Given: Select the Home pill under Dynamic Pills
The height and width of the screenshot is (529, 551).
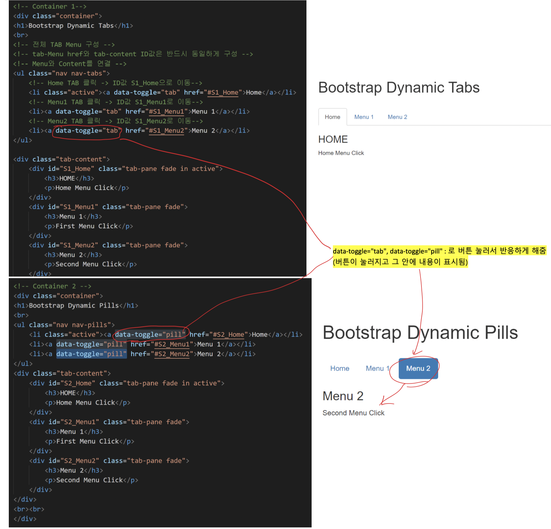Looking at the screenshot, I should click(x=340, y=368).
